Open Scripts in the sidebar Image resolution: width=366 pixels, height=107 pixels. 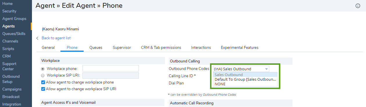click(x=8, y=49)
